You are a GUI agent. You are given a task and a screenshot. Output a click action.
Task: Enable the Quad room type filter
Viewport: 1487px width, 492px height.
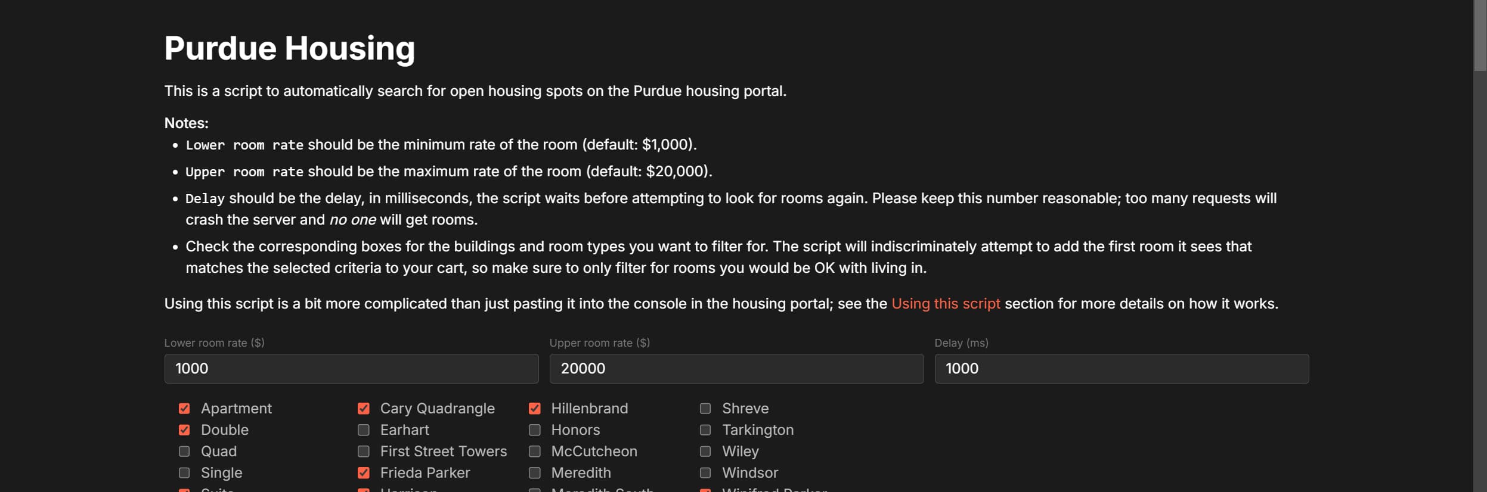[x=183, y=451]
